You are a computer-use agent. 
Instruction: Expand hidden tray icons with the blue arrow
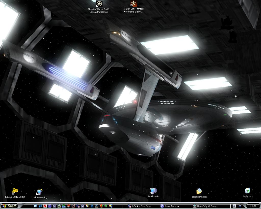pos(240,206)
